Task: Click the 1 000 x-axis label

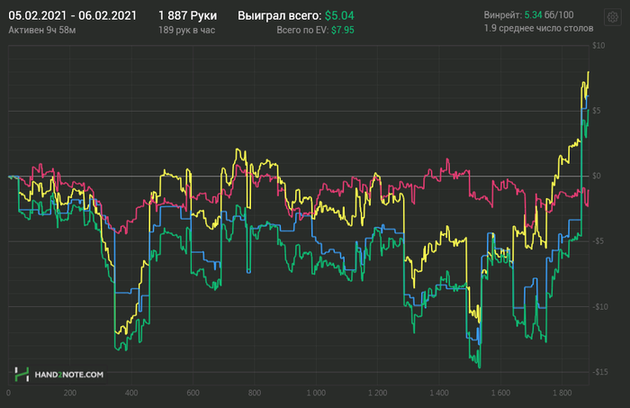Action: click(316, 393)
